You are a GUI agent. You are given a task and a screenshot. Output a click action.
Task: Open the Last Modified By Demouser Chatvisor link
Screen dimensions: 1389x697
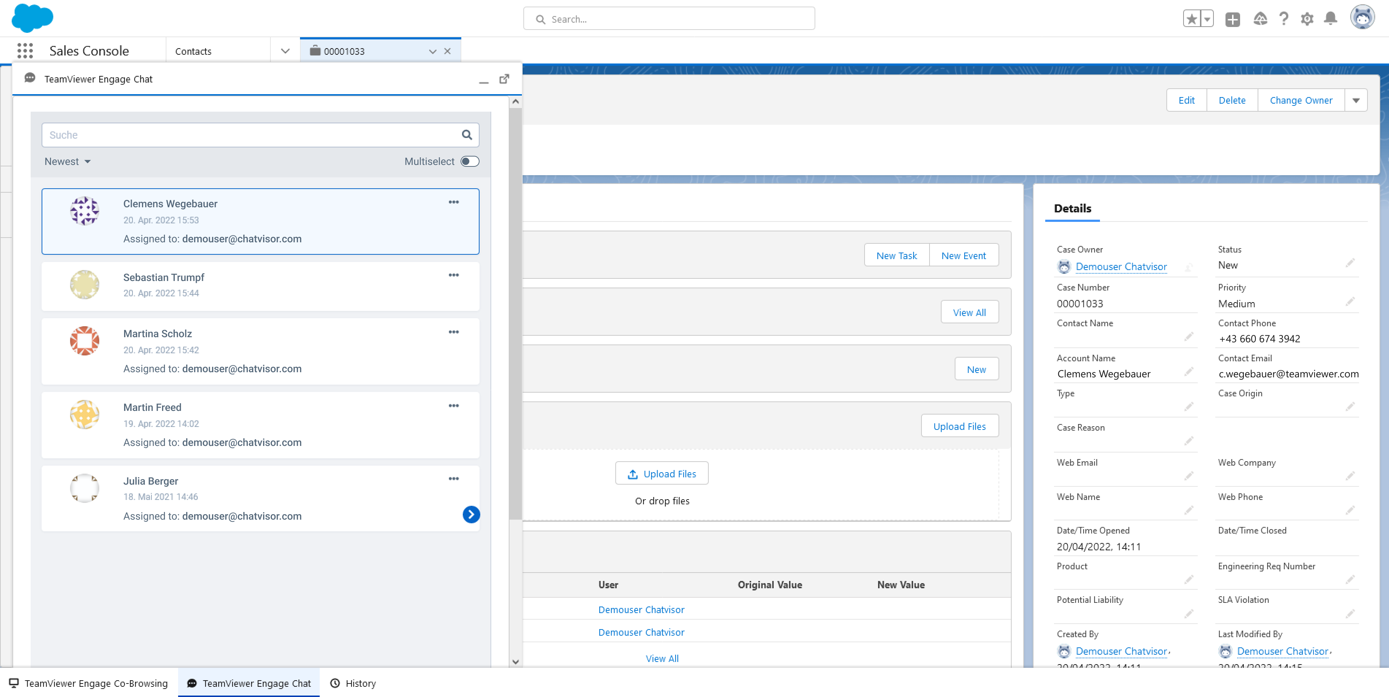click(x=1282, y=651)
